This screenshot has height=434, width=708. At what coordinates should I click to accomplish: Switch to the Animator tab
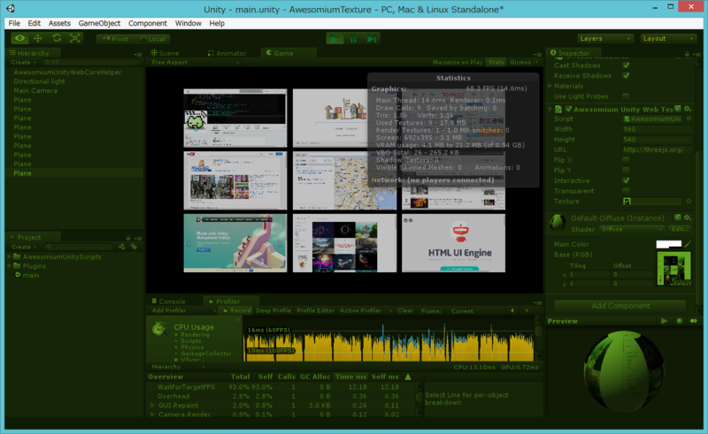point(227,53)
